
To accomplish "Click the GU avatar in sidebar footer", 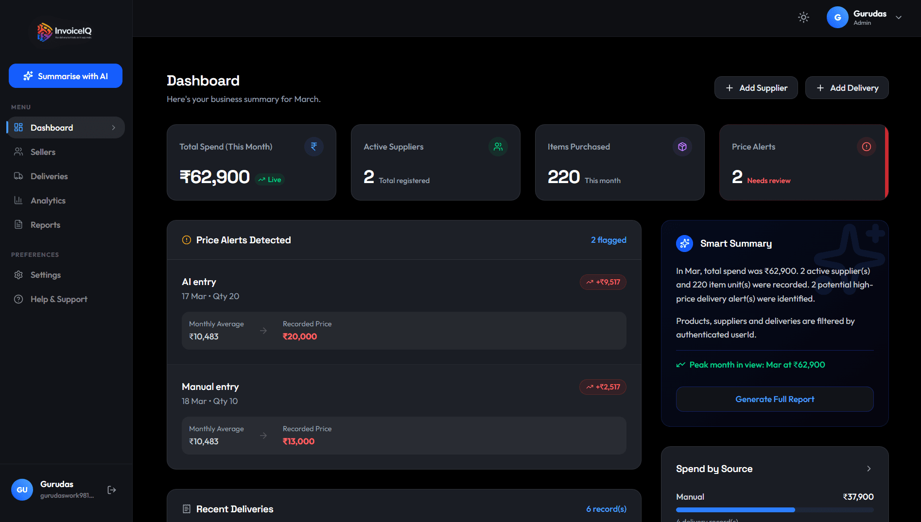I will [x=22, y=490].
